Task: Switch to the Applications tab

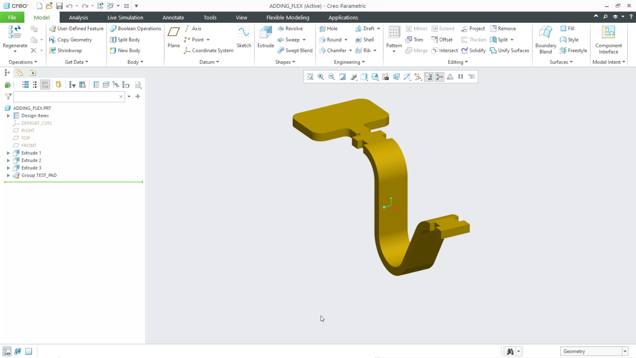Action: tap(343, 18)
